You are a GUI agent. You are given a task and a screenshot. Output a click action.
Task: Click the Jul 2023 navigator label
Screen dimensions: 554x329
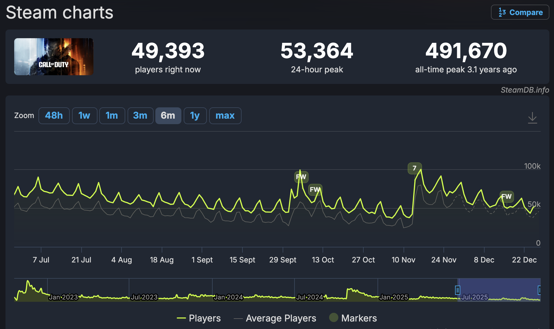coord(144,297)
